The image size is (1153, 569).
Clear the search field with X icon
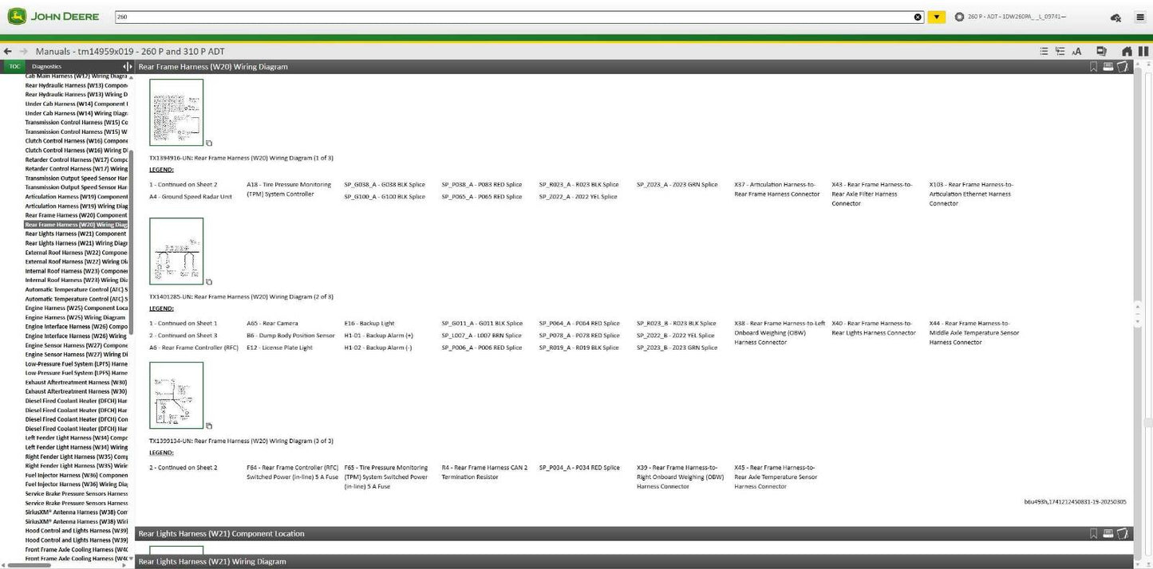pyautogui.click(x=918, y=17)
